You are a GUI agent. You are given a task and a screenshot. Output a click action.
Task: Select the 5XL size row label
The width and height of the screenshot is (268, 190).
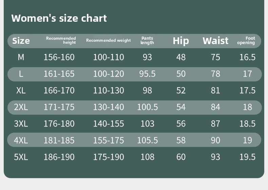[x=21, y=157]
